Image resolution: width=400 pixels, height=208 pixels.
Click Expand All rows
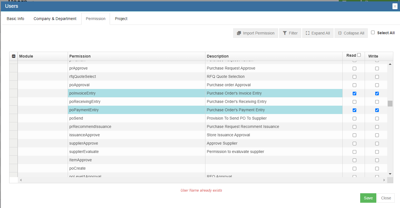(x=318, y=33)
